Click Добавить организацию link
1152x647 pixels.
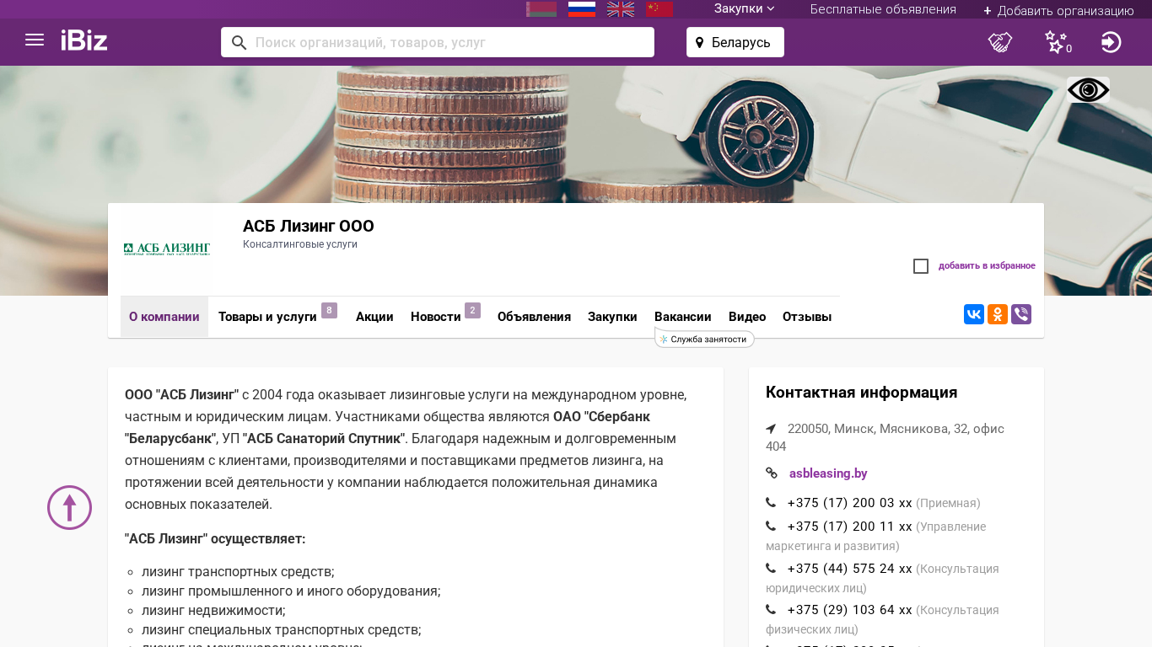point(1058,10)
